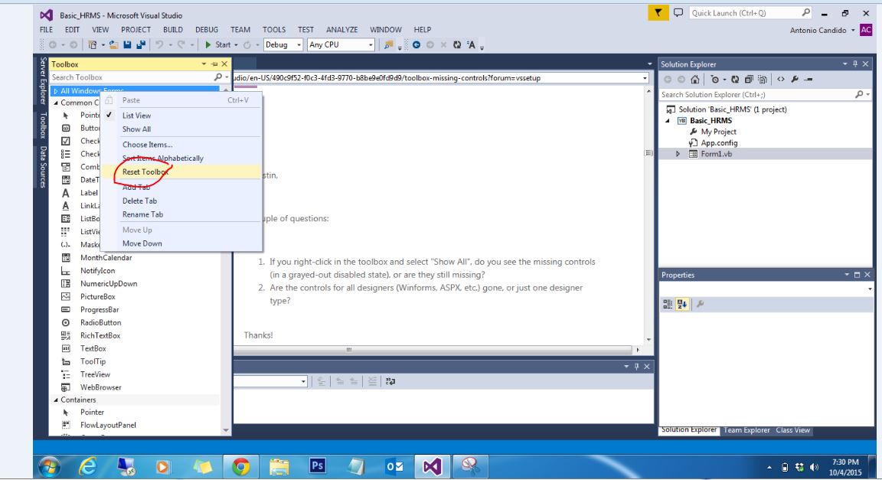Click the browser Back blue arrow icon
This screenshot has height=480, width=882.
coord(416,44)
